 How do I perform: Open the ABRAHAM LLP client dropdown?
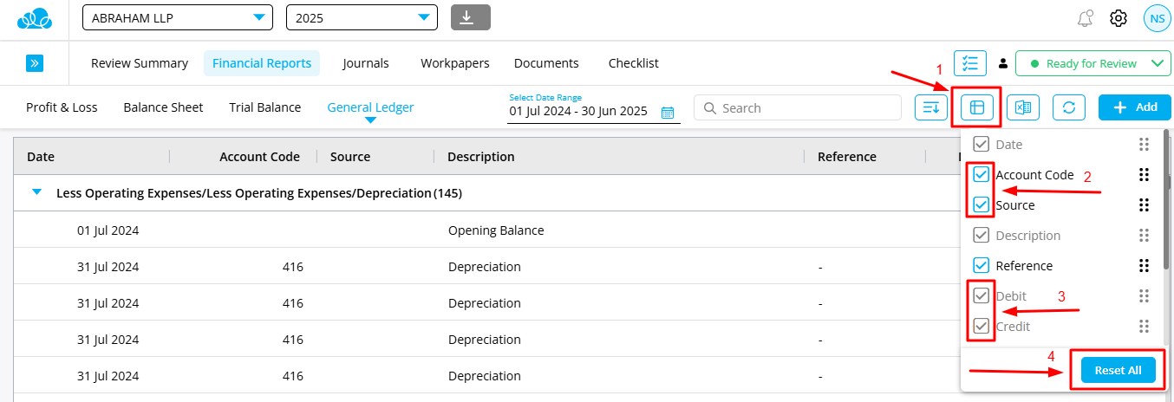click(x=177, y=17)
